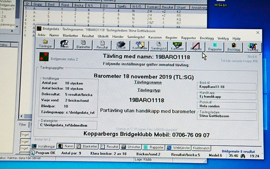Switch to the Utskrifter bottom tab

click(131, 147)
